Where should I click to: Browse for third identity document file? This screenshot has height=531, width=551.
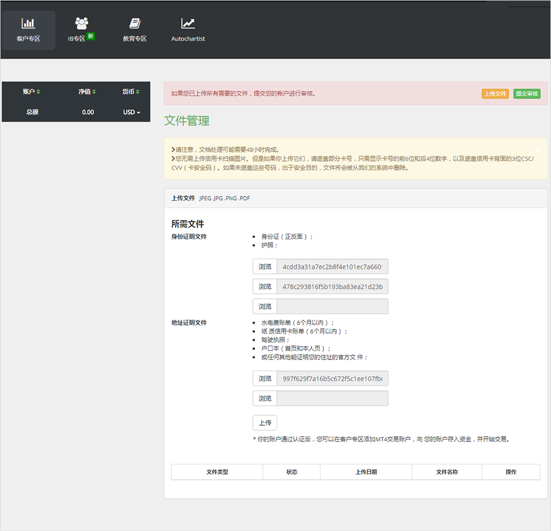265,307
